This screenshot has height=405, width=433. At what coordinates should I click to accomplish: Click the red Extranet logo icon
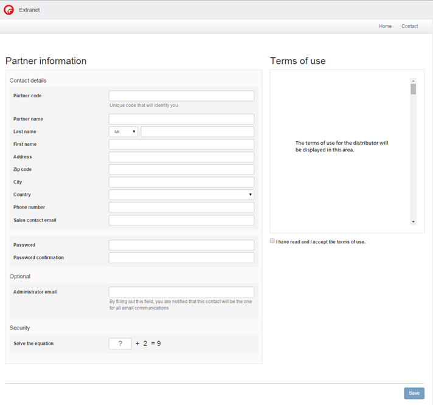pos(9,10)
